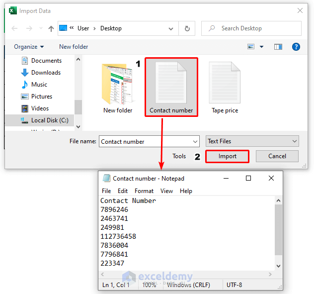Expand the address bar history dropdown
315x294 pixels.
pyautogui.click(x=171, y=29)
